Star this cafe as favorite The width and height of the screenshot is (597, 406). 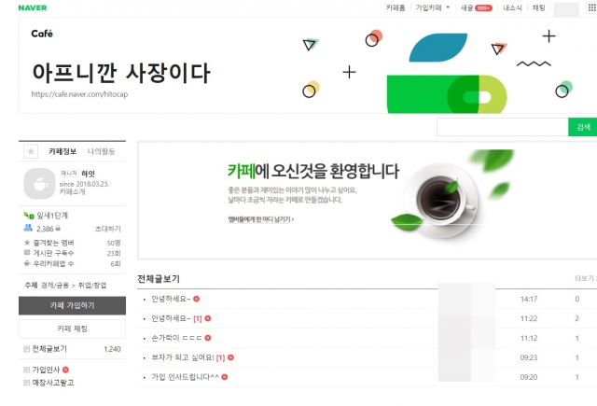click(31, 151)
